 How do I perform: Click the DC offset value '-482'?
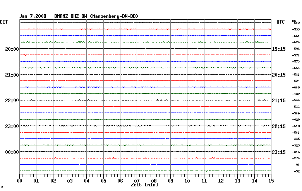[x=296, y=94]
